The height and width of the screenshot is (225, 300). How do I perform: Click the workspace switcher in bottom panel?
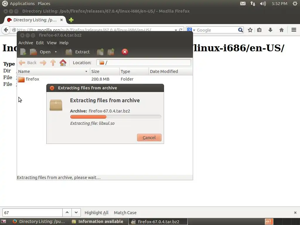[x=269, y=221]
